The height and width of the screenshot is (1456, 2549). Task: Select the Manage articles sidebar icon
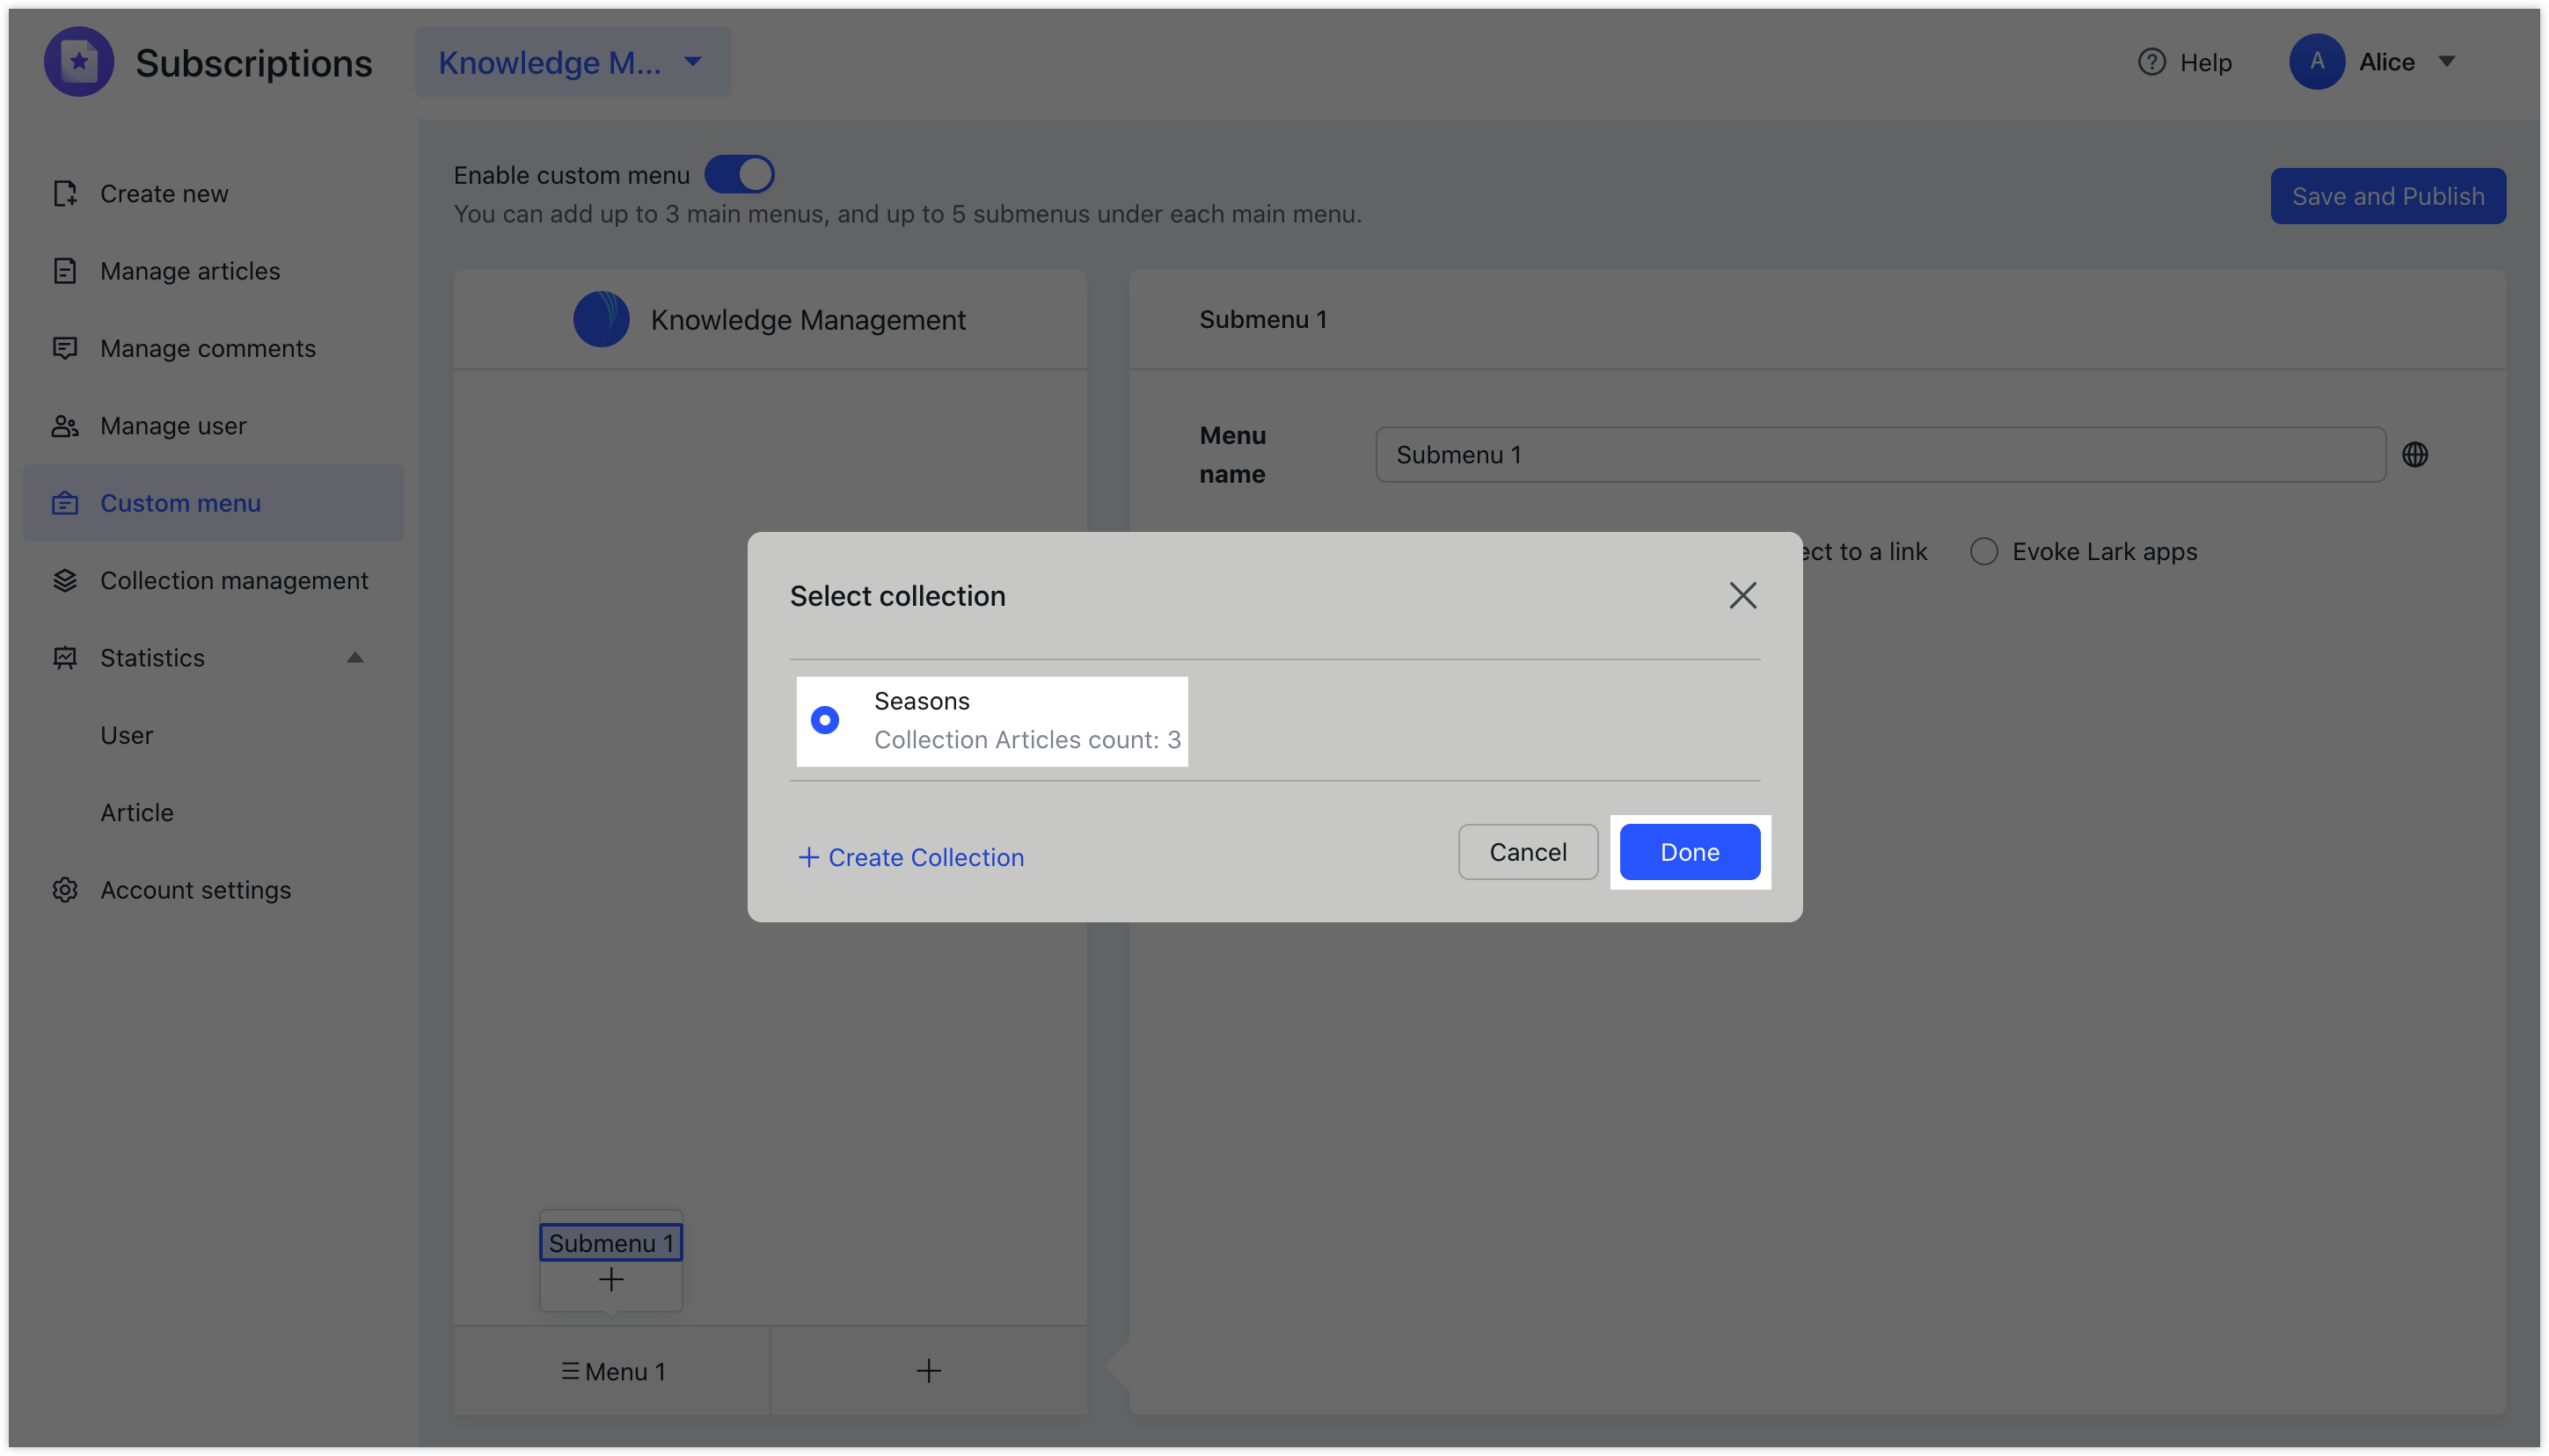pos(65,270)
